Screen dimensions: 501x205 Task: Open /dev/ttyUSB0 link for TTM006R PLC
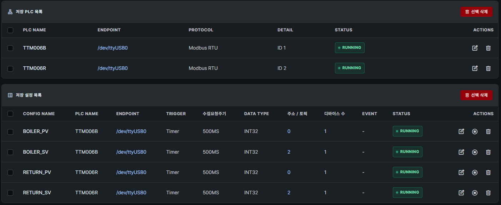pos(112,68)
